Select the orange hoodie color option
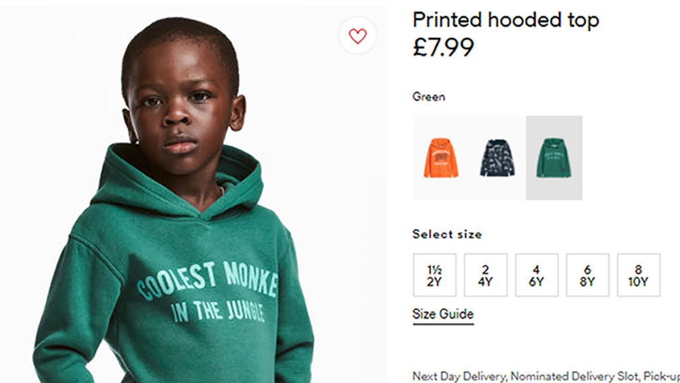 click(440, 158)
